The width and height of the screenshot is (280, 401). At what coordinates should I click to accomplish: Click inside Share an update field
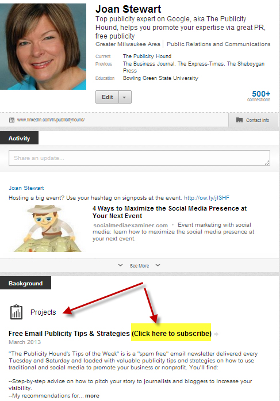pyautogui.click(x=139, y=158)
